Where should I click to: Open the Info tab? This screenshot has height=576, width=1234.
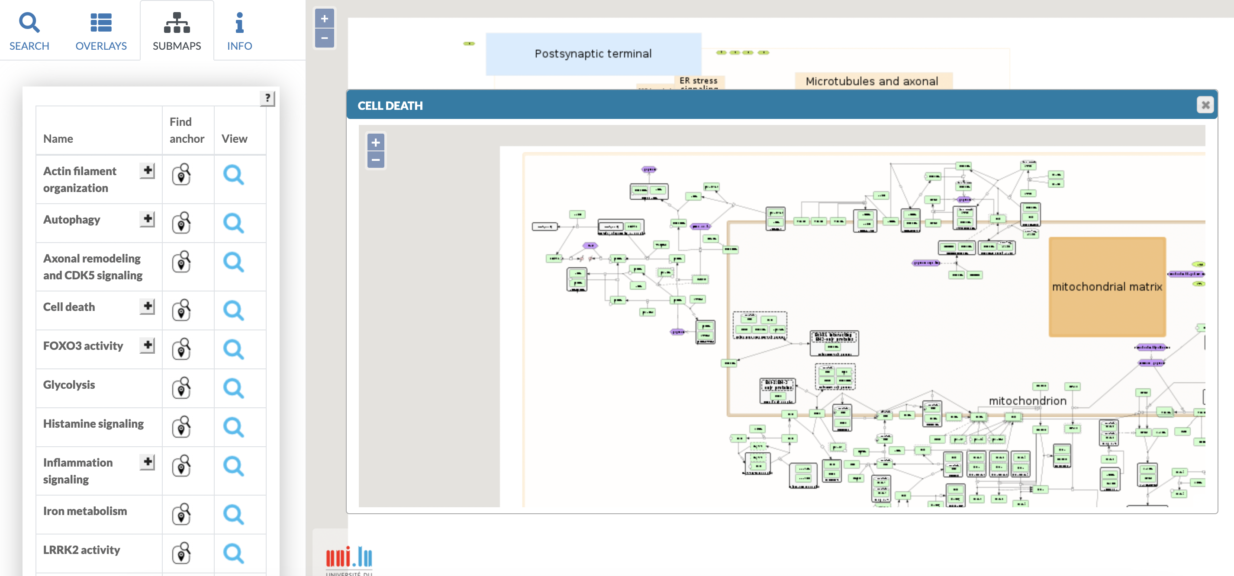(239, 32)
